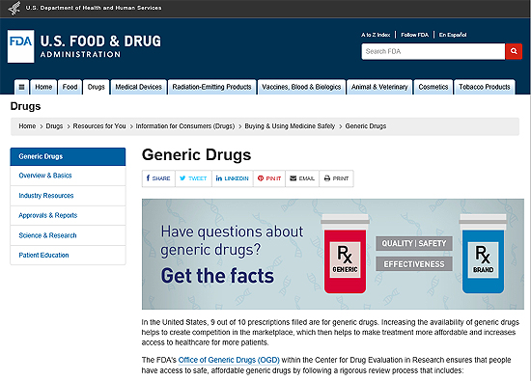Open the Medical Devices tab
Image resolution: width=531 pixels, height=381 pixels.
(139, 87)
